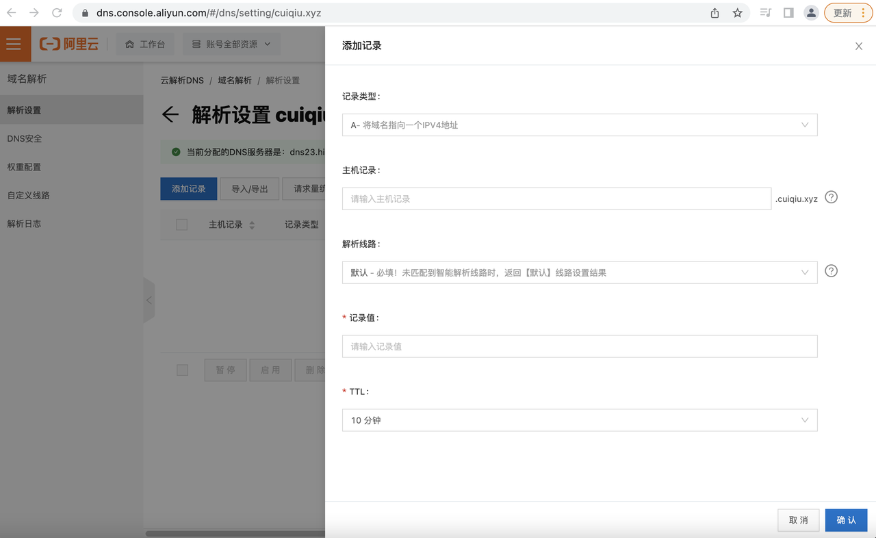Viewport: 876px width, 538px height.
Task: Click the 导入/导出 button
Action: [250, 189]
